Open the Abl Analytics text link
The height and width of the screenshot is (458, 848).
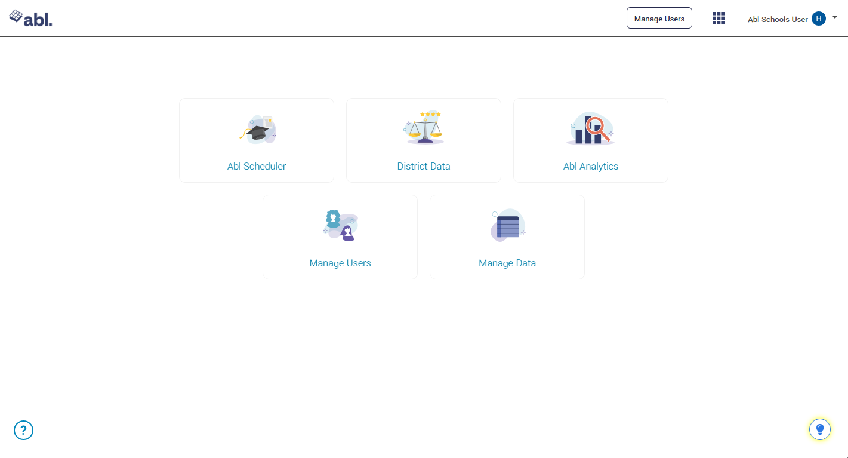(x=591, y=167)
